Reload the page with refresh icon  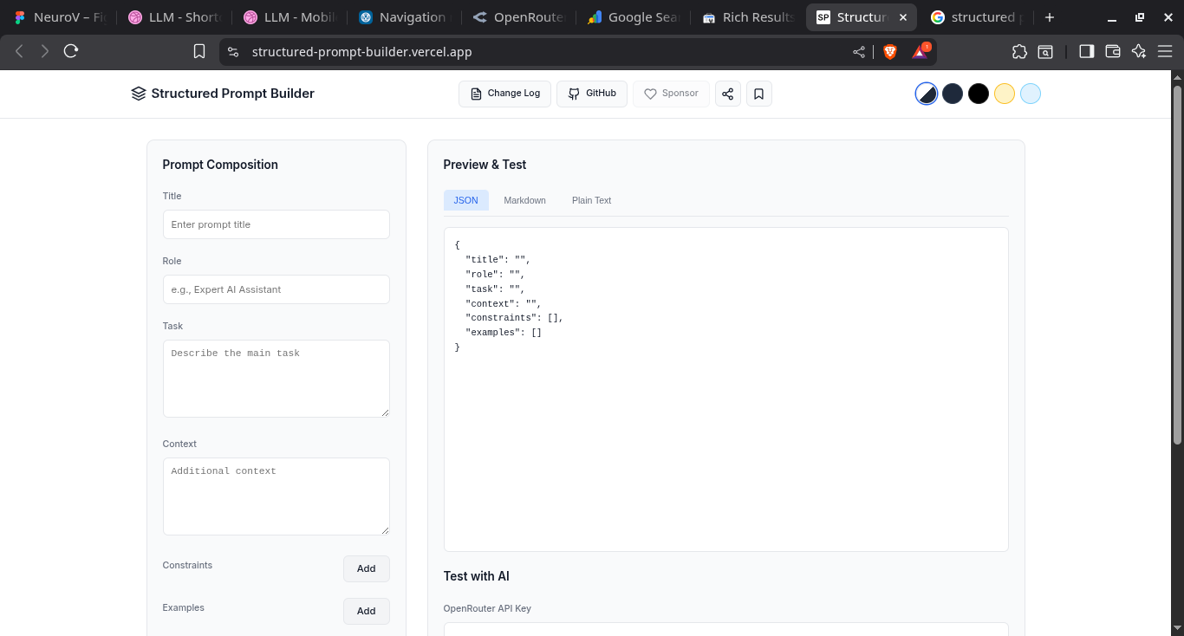pos(71,52)
